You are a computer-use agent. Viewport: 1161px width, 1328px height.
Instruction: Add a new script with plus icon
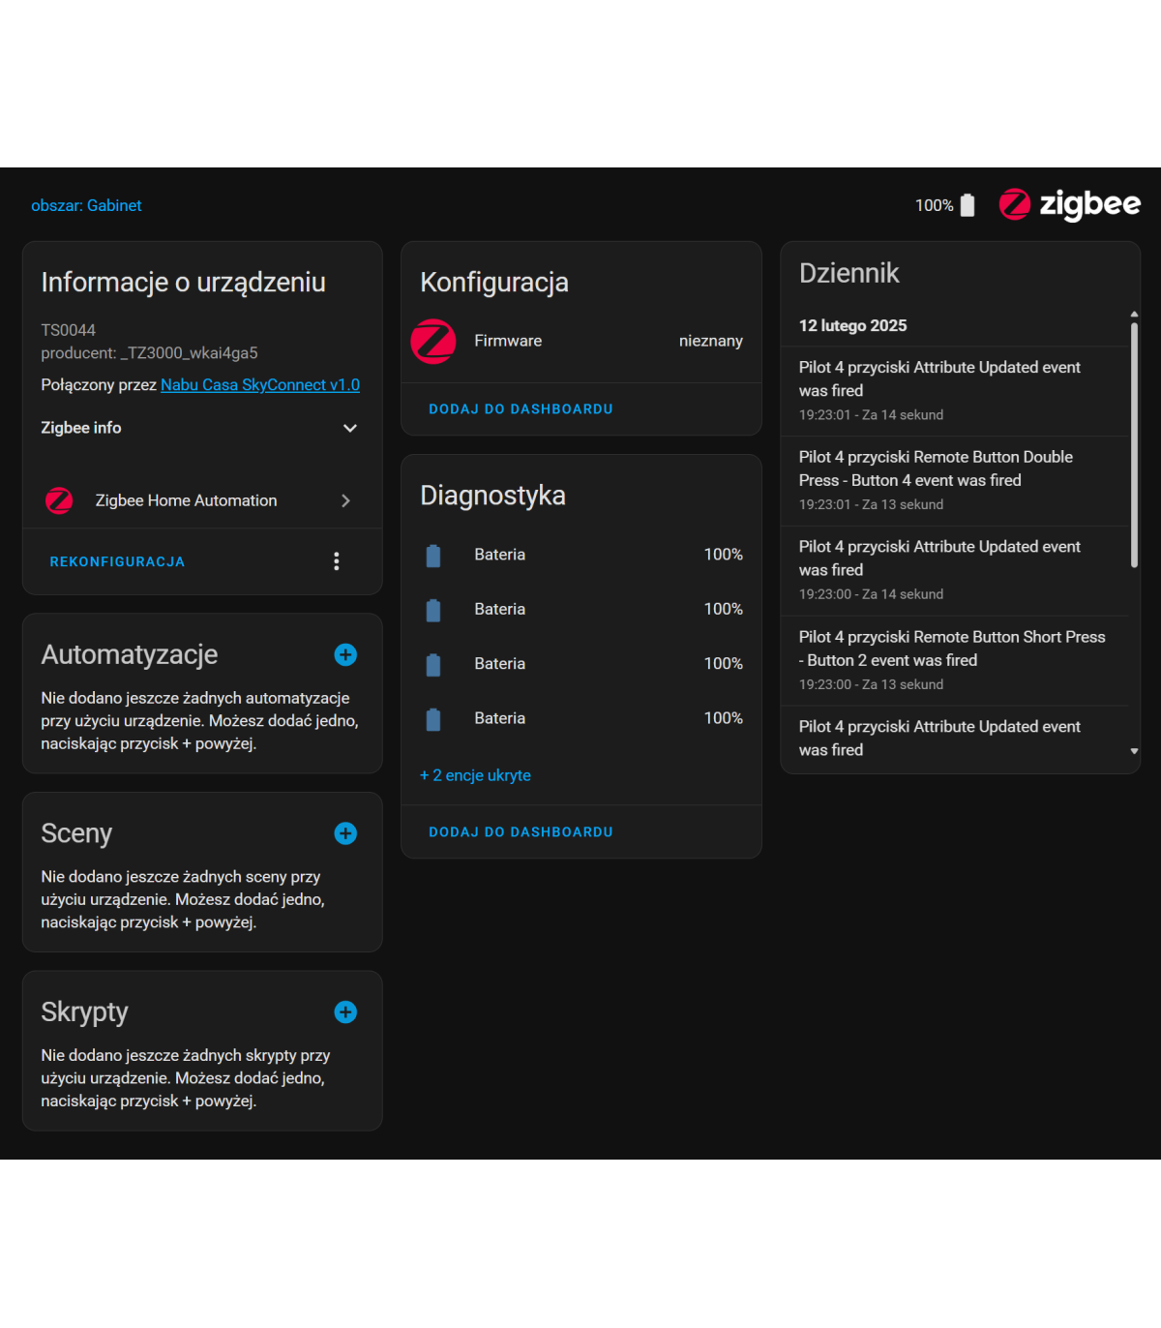(345, 1012)
